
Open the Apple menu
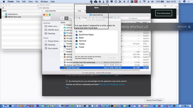(x=4, y=1)
